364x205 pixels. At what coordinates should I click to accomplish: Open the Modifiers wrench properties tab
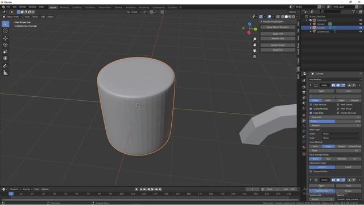click(304, 121)
